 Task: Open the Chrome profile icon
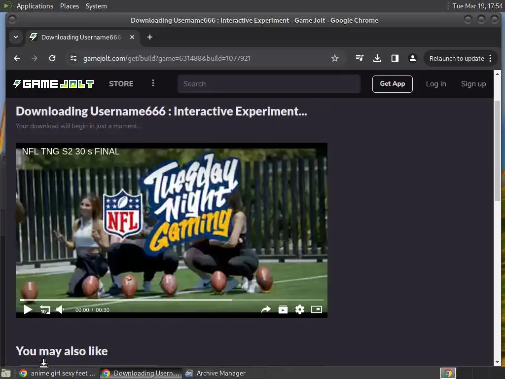click(x=413, y=58)
